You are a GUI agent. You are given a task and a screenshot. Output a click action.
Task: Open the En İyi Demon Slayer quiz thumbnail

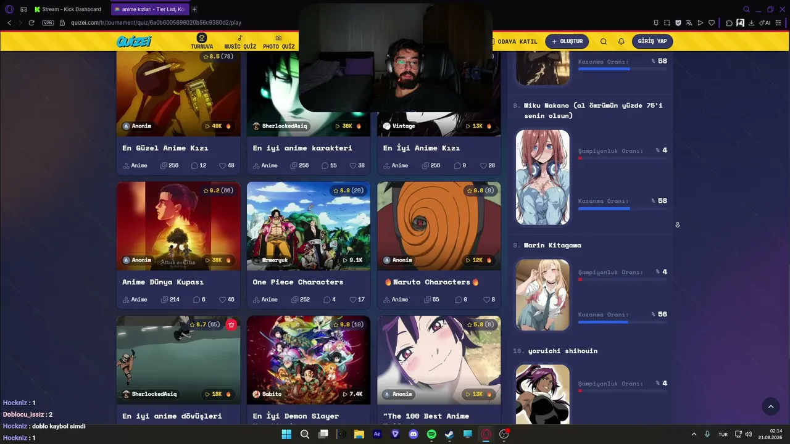click(309, 360)
